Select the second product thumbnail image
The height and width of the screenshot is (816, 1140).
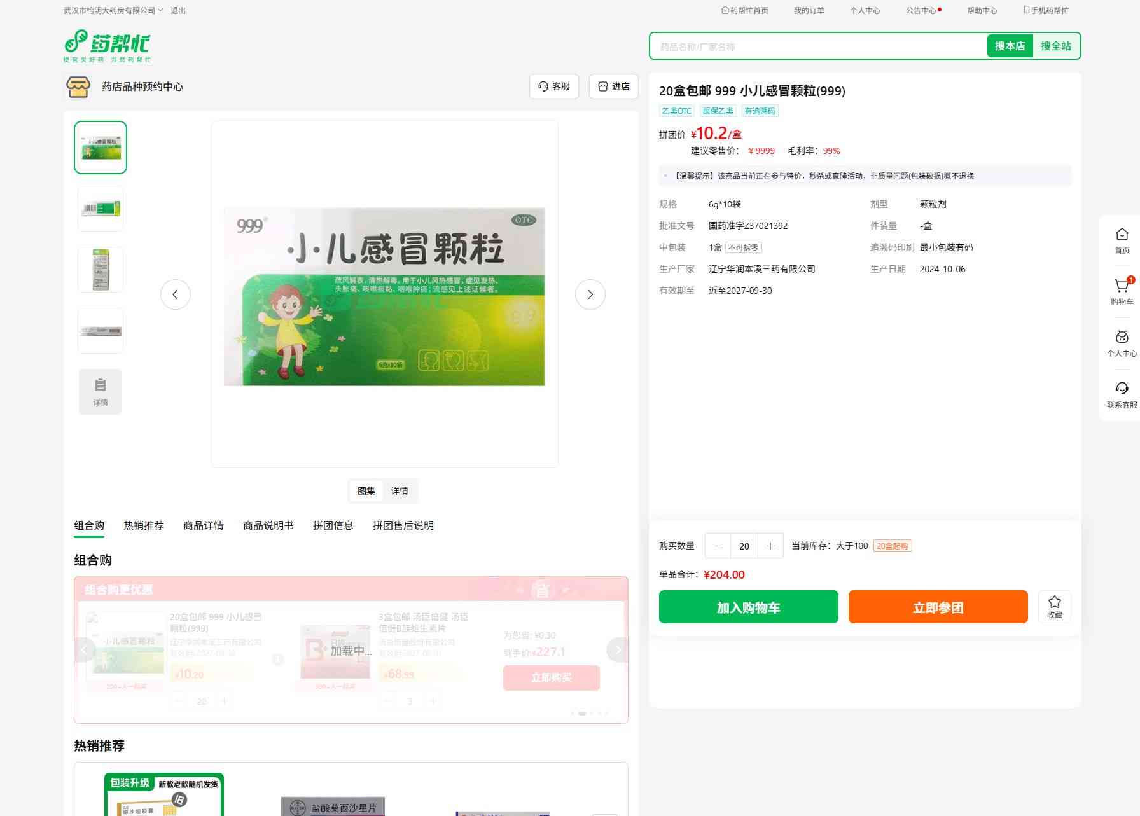[101, 209]
